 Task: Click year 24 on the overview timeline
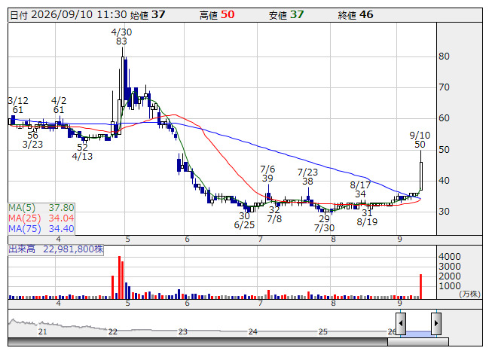(x=253, y=331)
